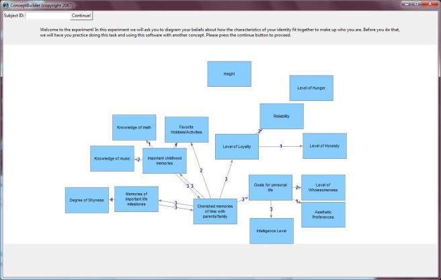Select the Knowledge of math node

134,127
